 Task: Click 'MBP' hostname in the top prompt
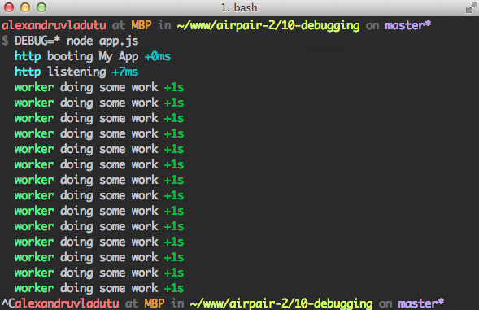click(142, 25)
